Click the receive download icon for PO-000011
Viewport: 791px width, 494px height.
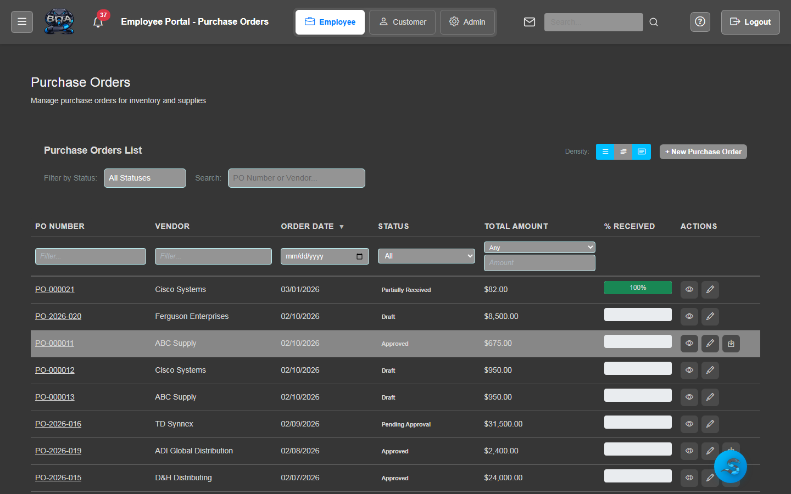tap(731, 343)
